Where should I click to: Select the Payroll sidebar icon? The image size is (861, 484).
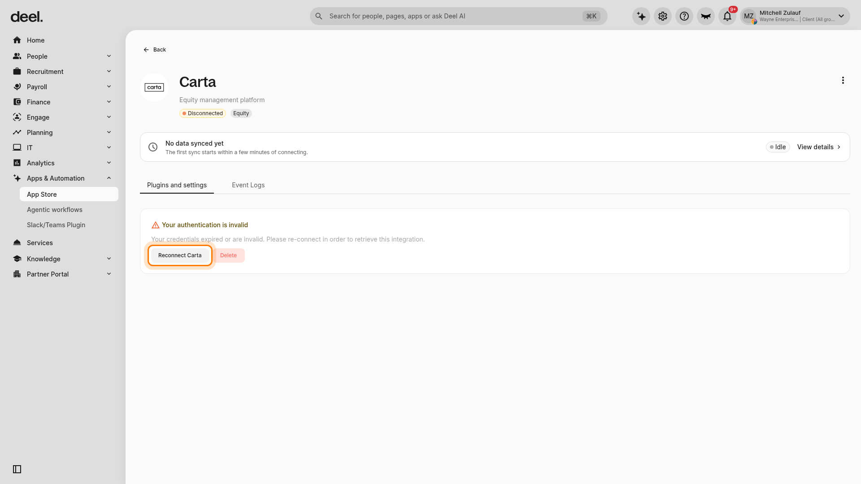(17, 87)
